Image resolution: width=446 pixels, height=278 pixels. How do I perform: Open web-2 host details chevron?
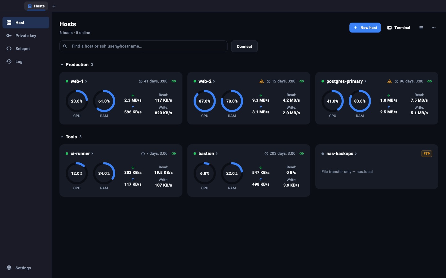(214, 81)
